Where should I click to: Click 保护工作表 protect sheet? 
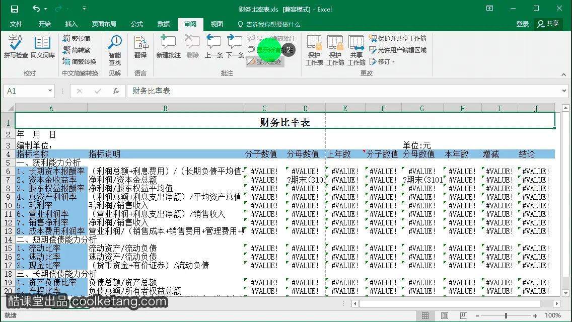click(x=314, y=50)
